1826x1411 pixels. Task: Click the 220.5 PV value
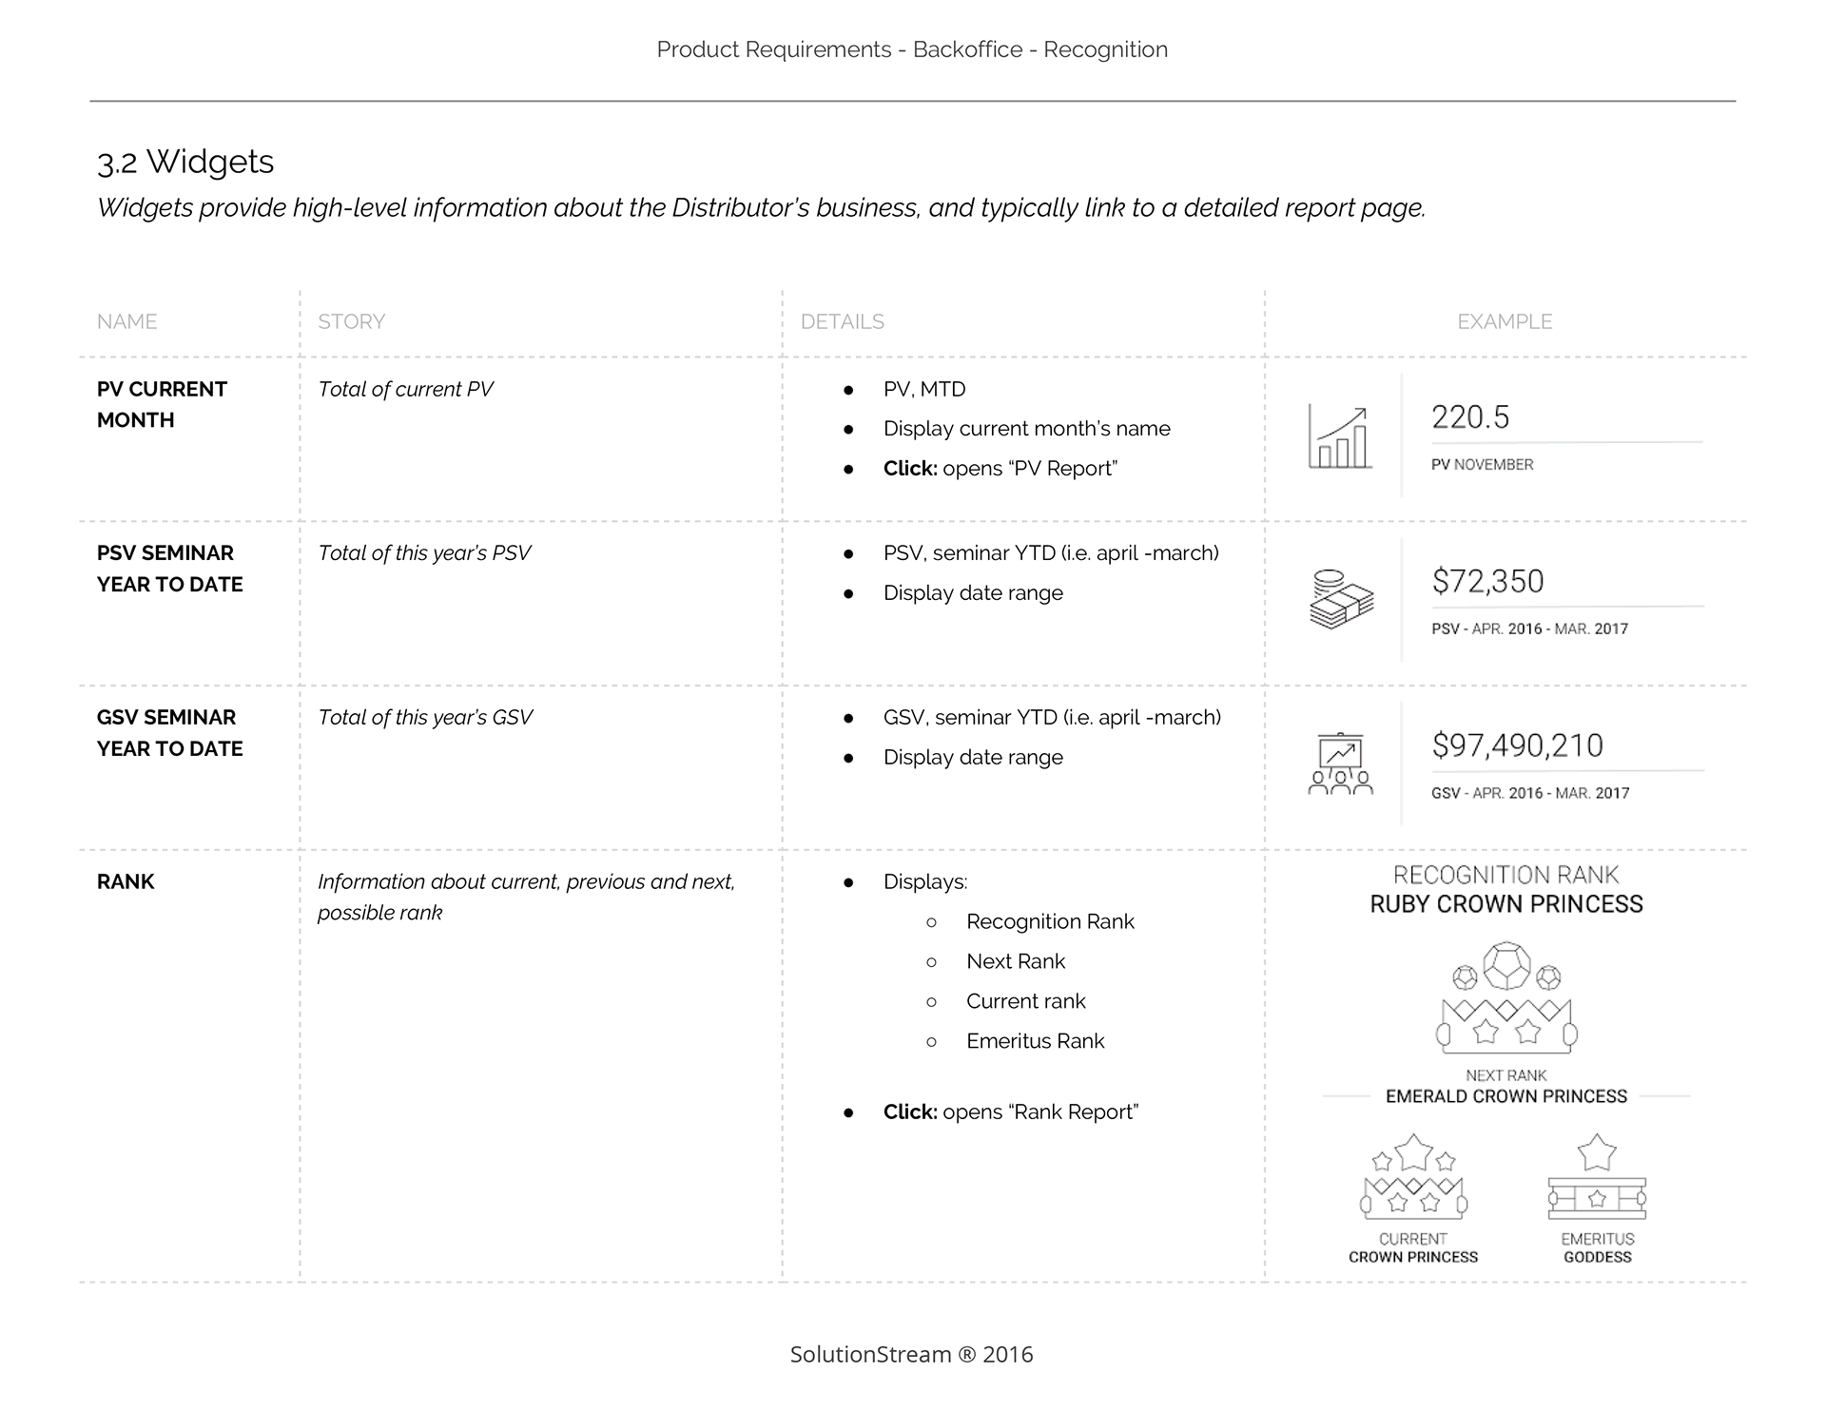tap(1470, 417)
